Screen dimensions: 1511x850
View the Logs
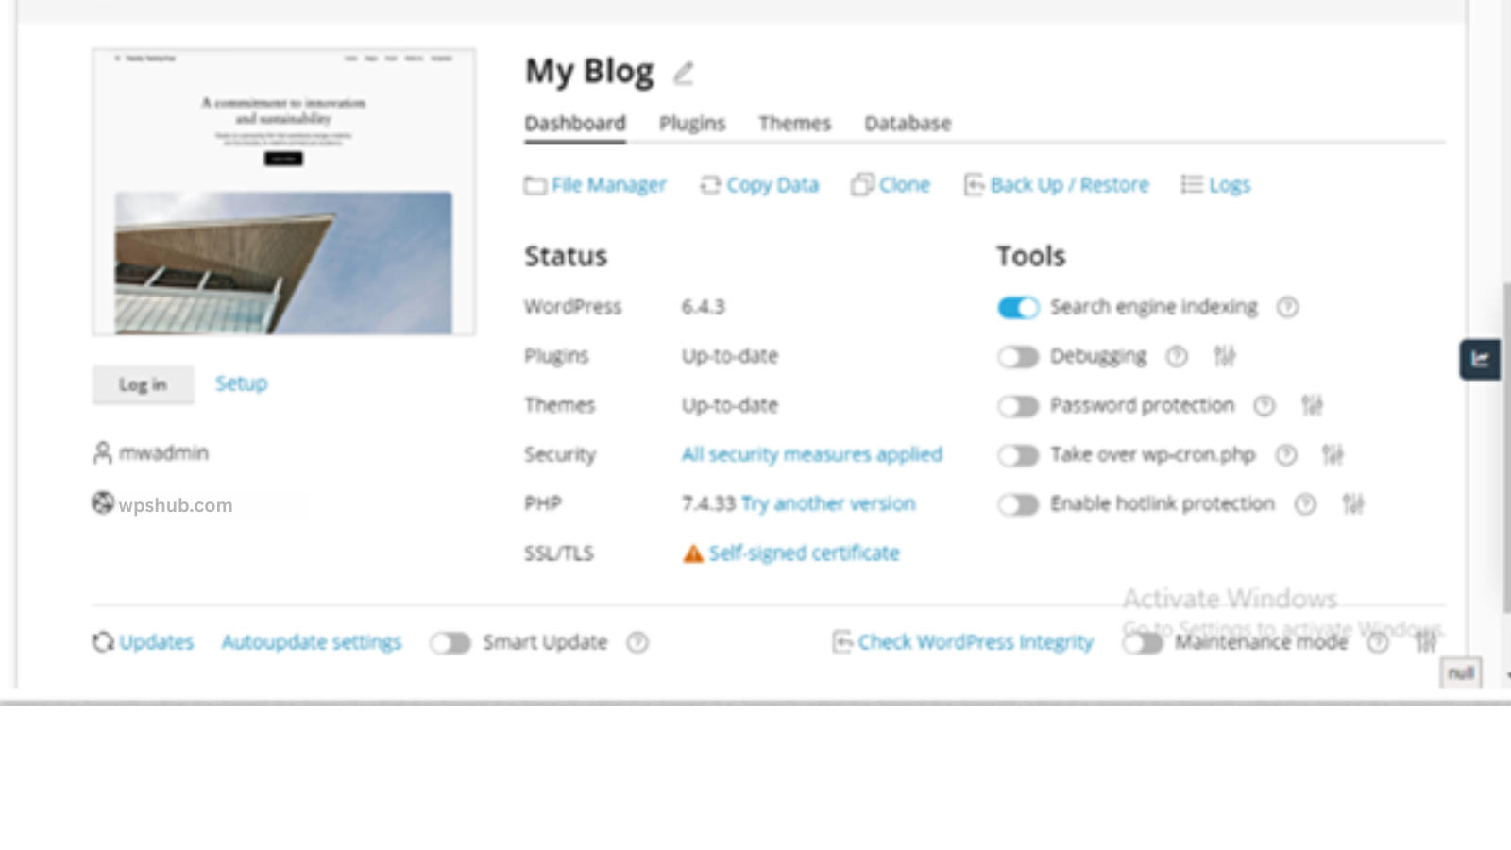pyautogui.click(x=1216, y=185)
